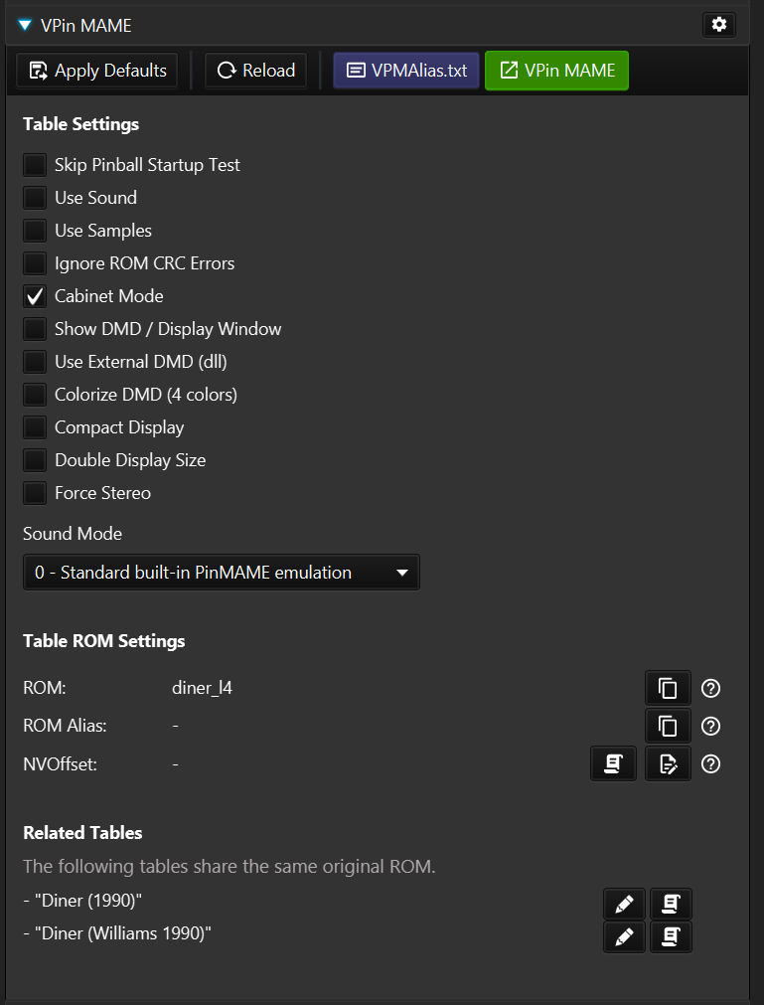764x1005 pixels.
Task: Open VPMAlias.txt file button
Action: (406, 71)
